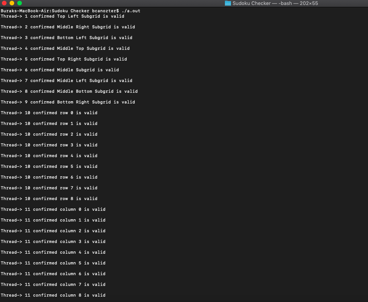Screen dimensions: 368x302
Task: Click the yellow minimize window button
Action: point(12,3)
